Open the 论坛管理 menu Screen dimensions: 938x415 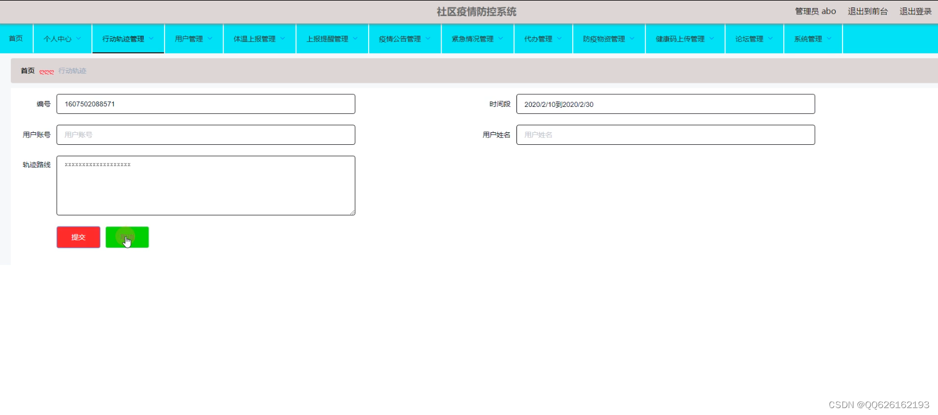tap(755, 39)
